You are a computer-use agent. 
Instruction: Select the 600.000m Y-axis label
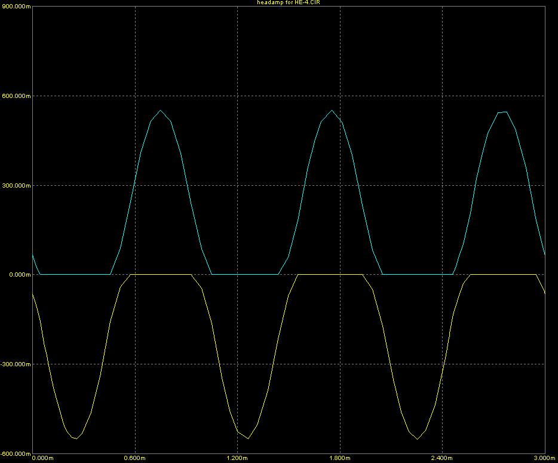tap(16, 96)
